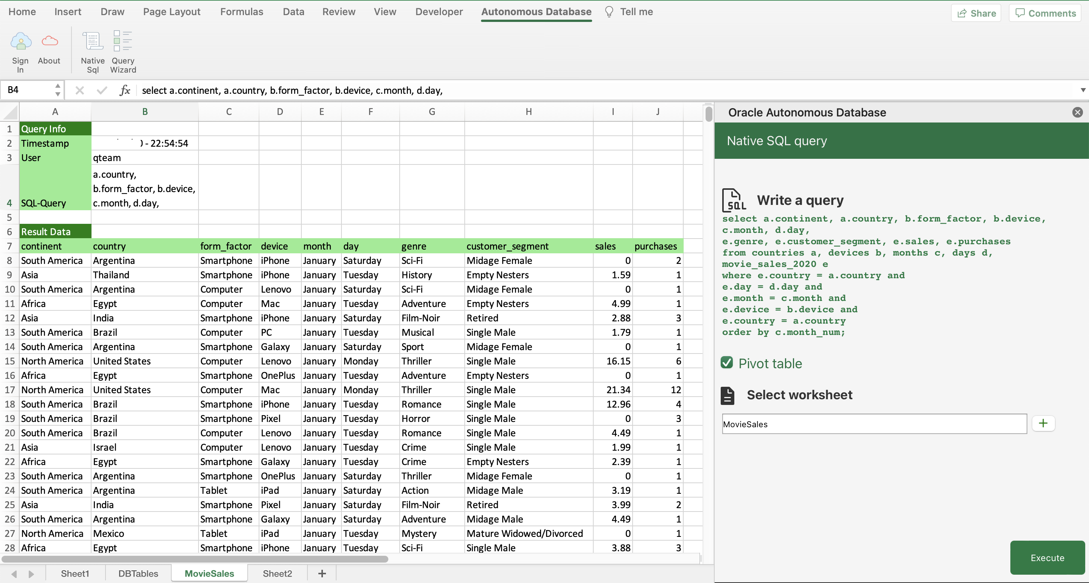Confirm formula entry with the checkmark
Image resolution: width=1089 pixels, height=583 pixels.
pos(101,90)
